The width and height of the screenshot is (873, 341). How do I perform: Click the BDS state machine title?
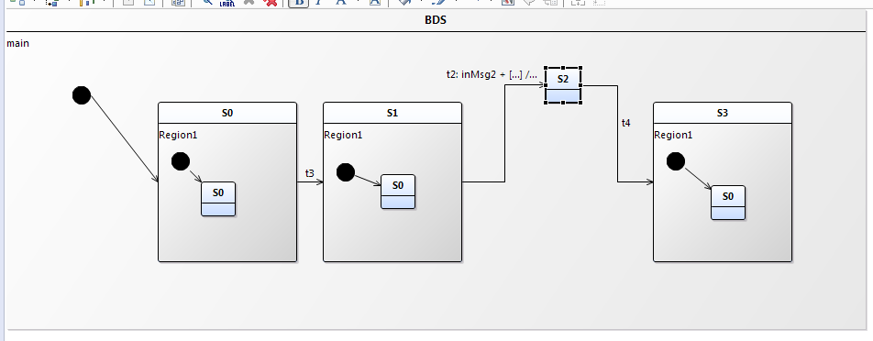point(436,20)
